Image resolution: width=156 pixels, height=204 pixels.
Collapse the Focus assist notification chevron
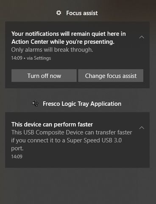(x=142, y=37)
